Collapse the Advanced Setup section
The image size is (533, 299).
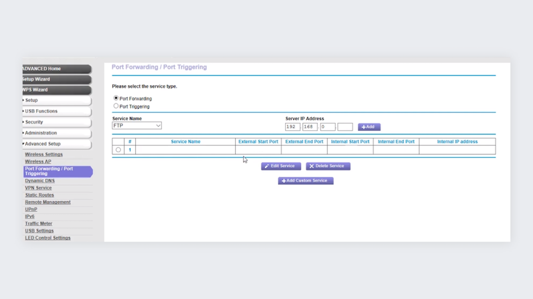56,144
